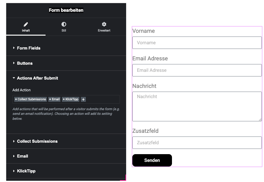Expand the Buttons section
264x182 pixels.
coord(25,63)
